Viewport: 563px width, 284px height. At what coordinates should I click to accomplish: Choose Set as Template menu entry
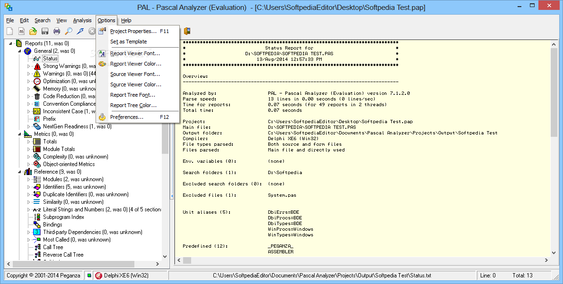138,42
